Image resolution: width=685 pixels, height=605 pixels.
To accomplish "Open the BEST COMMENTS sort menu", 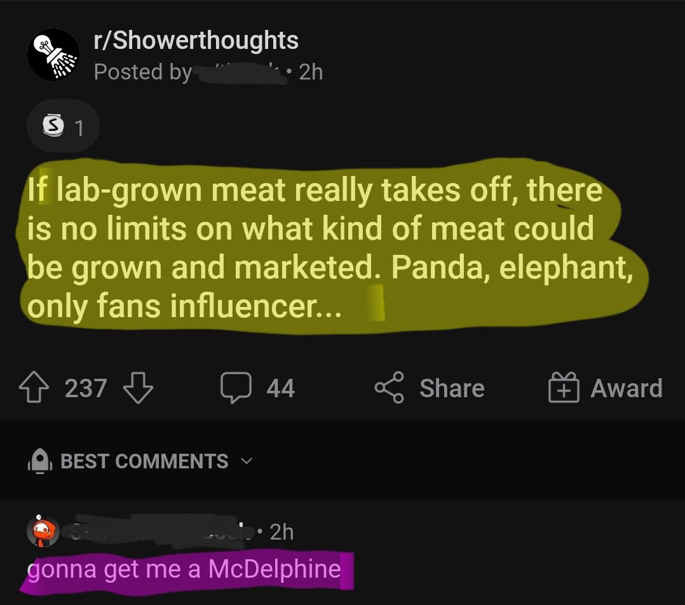I will pos(144,461).
